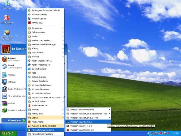181x136 pixels.
Task: Click the Mozilla Firefox icon in All Programs
Action: [29, 122]
